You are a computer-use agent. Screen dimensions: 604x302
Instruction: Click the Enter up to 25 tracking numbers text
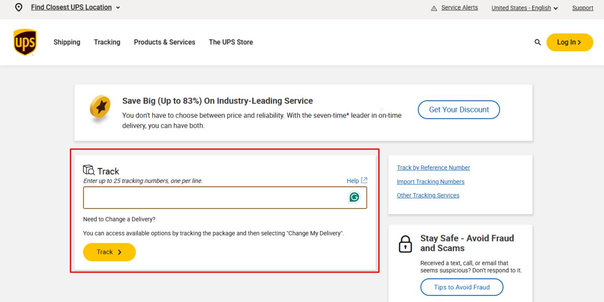pos(143,181)
